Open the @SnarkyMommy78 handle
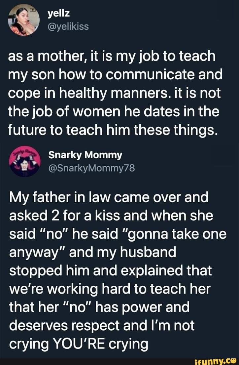The image size is (239, 365). click(x=91, y=169)
